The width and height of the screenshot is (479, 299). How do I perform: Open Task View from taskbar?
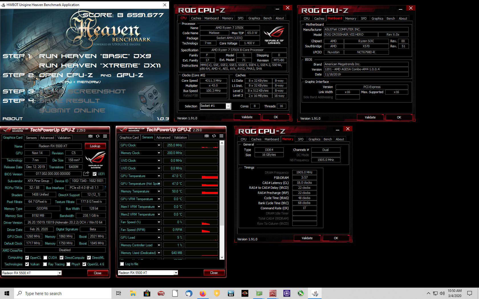coord(119,293)
